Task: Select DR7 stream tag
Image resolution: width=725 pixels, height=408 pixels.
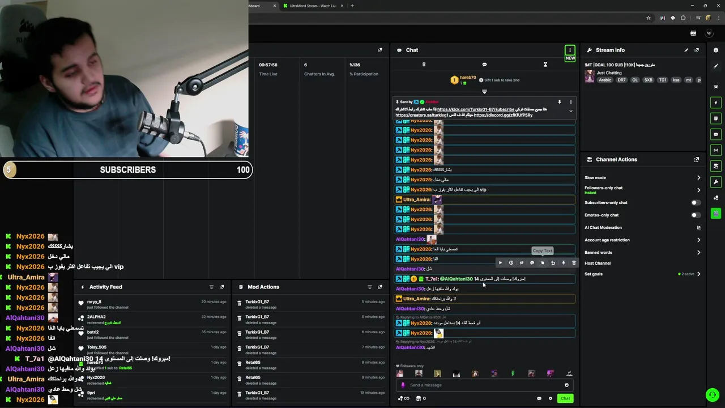Action: 621,80
